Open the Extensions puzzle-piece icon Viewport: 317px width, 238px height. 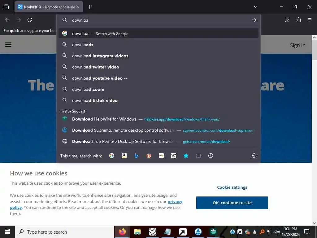[x=298, y=20]
